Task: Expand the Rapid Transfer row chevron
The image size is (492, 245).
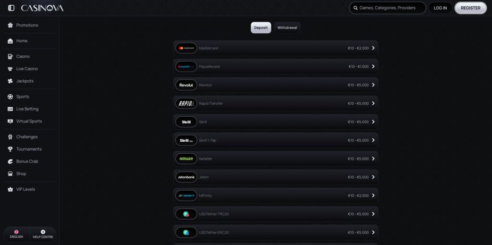Action: click(x=373, y=103)
